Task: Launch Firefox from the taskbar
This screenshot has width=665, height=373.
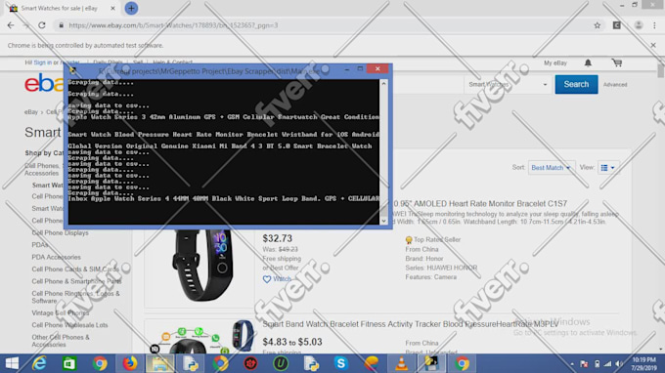Action: pyautogui.click(x=130, y=363)
